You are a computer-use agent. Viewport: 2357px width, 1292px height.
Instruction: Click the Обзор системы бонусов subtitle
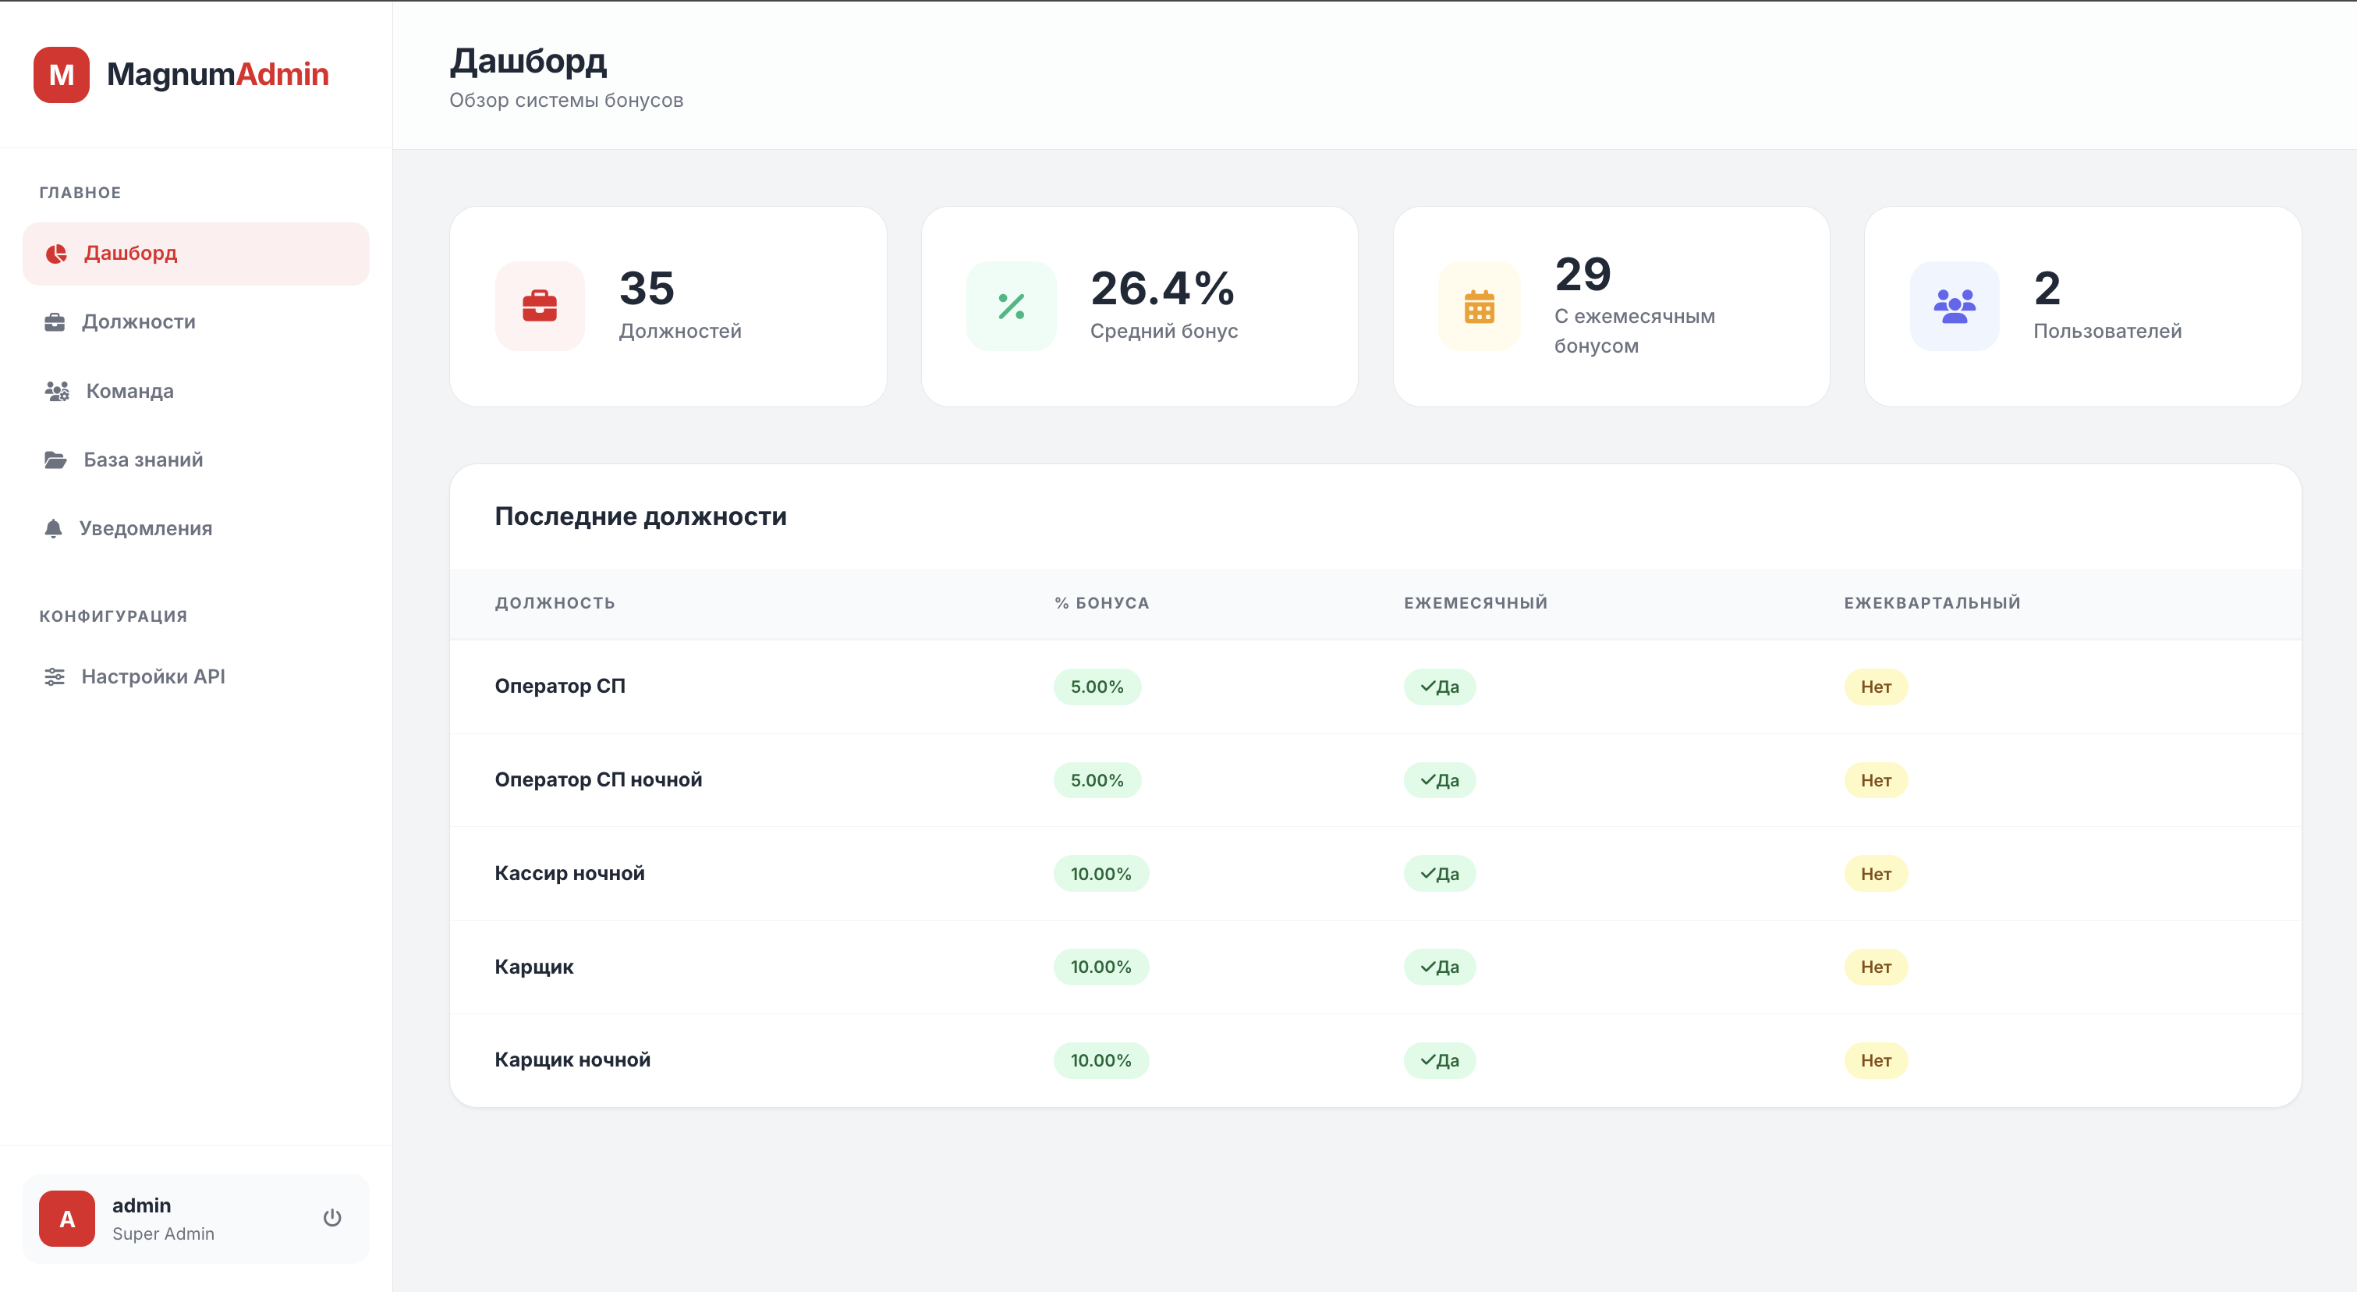pos(566,101)
